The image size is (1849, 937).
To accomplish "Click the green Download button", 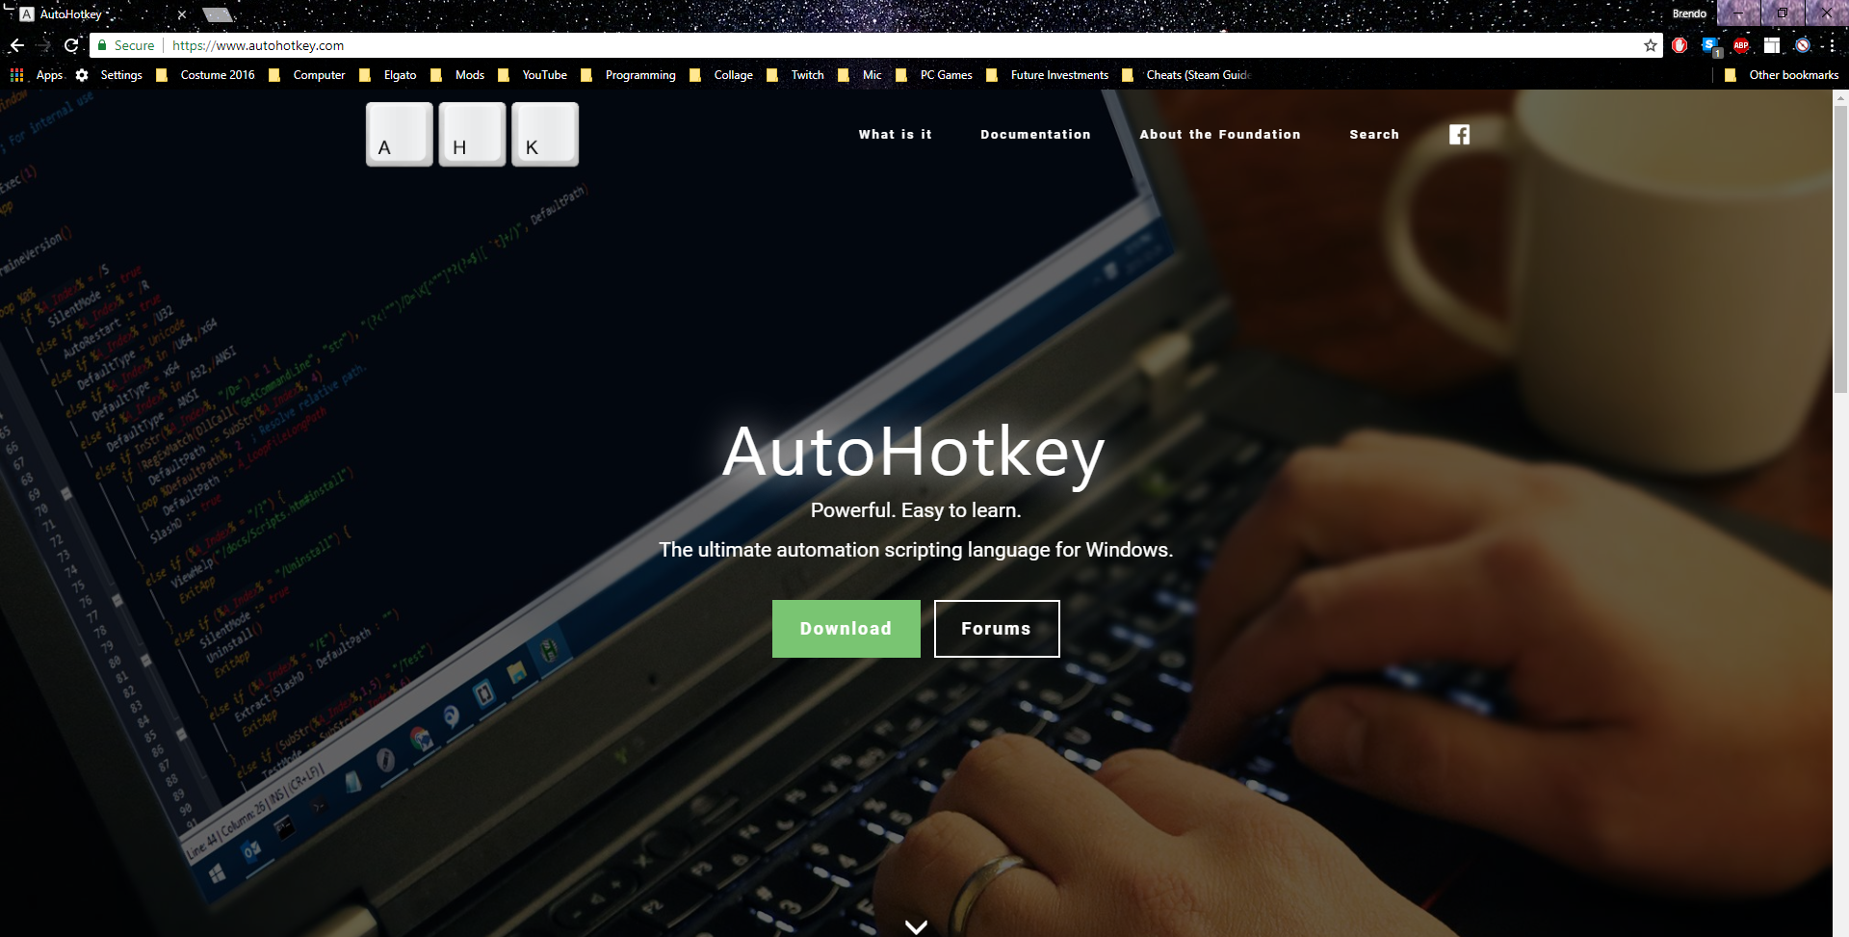I will pyautogui.click(x=846, y=629).
